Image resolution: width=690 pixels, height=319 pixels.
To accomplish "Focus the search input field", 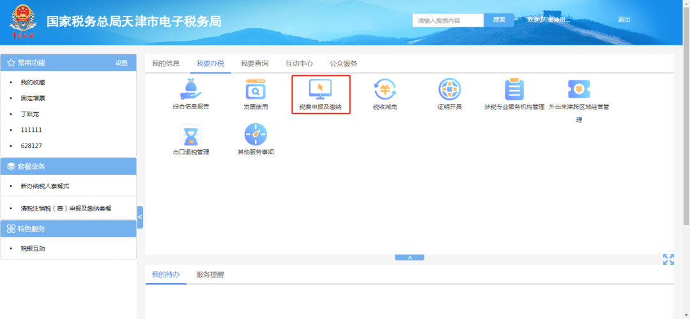I will click(x=448, y=20).
